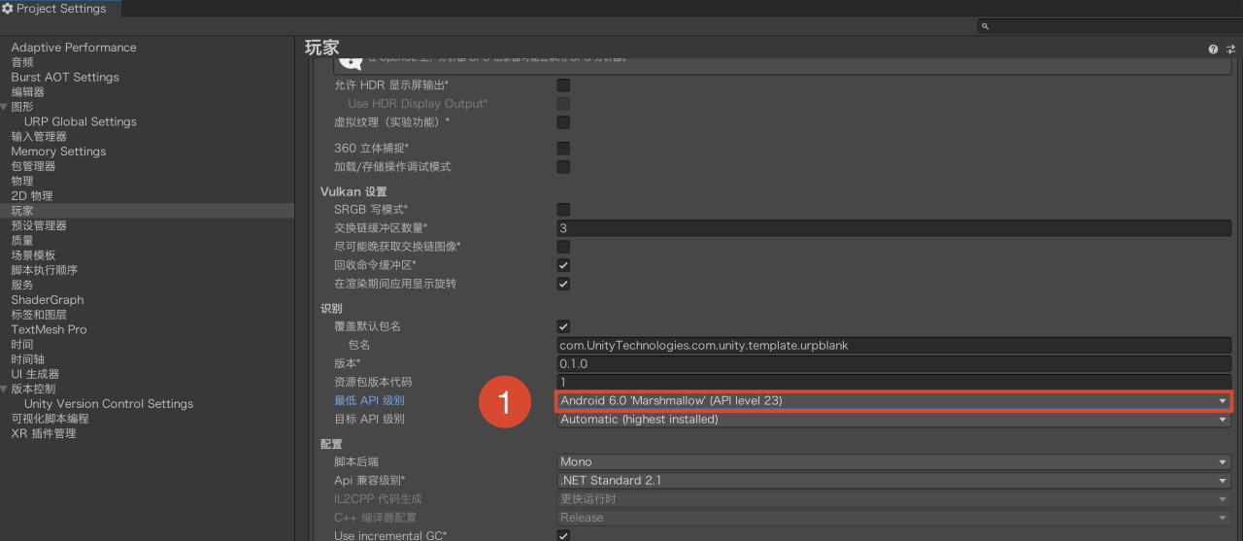Select 编辑器 settings category
The image size is (1243, 541).
tap(28, 92)
